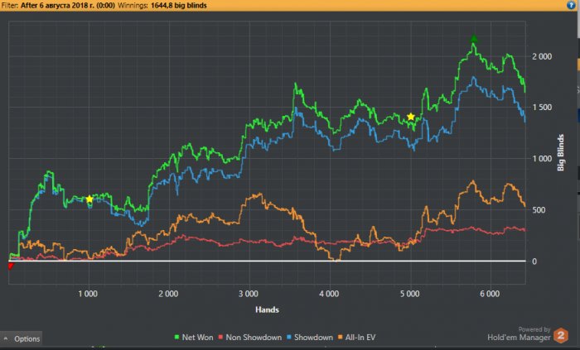Click the 'Hands' x-axis title
Screen dimensions: 580x350
click(267, 309)
